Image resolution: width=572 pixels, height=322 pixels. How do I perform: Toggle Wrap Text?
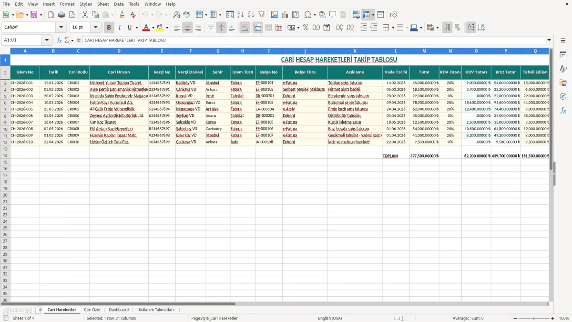[x=245, y=28]
